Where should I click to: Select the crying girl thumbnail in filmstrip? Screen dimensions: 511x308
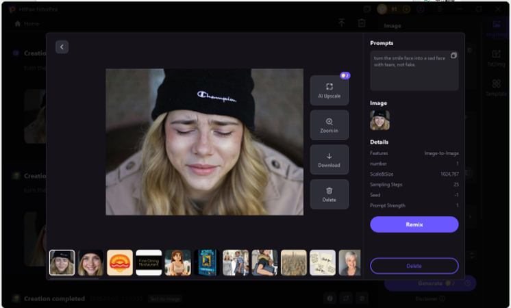point(62,263)
